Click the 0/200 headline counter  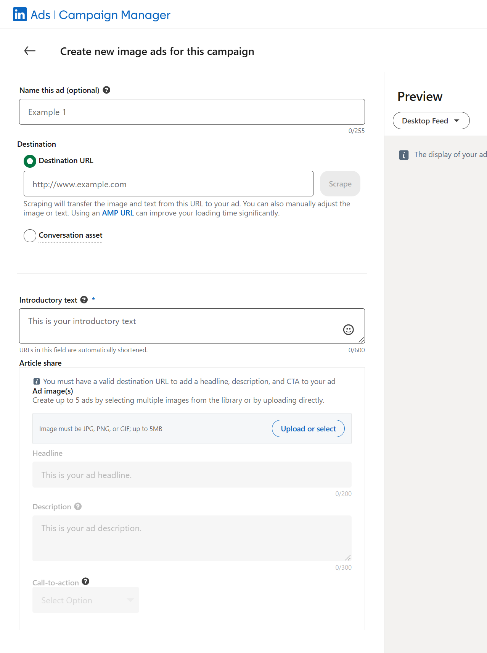point(344,494)
